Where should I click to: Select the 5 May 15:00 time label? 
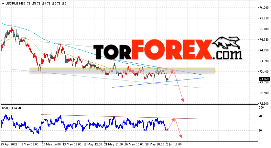pos(30,144)
